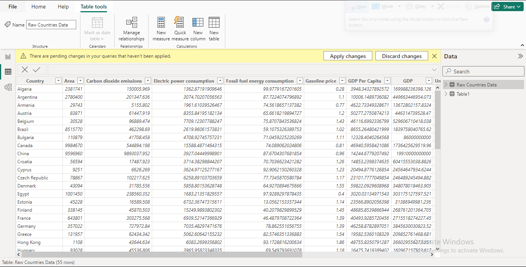
Task: Expand the formula bar with its chevron
Action: point(434,69)
